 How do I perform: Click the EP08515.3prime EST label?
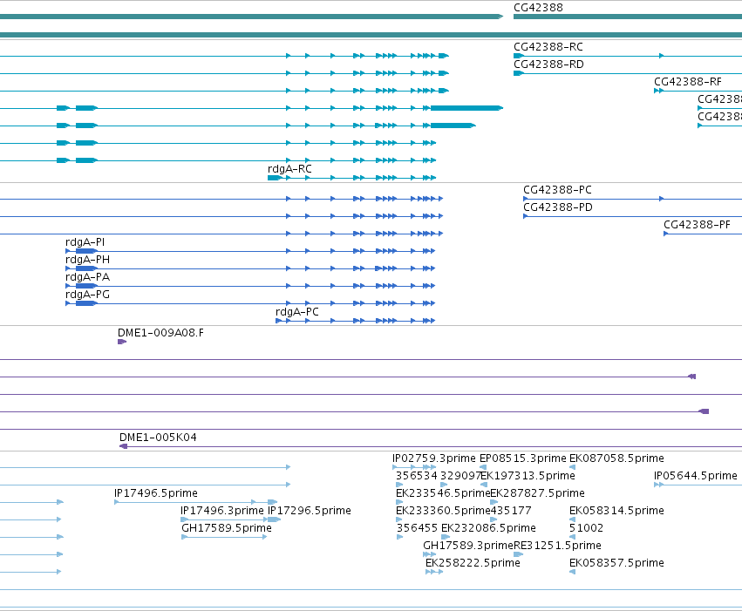click(x=523, y=458)
